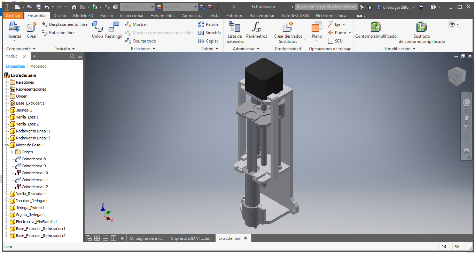Click the ViewCube in the viewport
Screen dimensions: 475x253
pyautogui.click(x=456, y=76)
